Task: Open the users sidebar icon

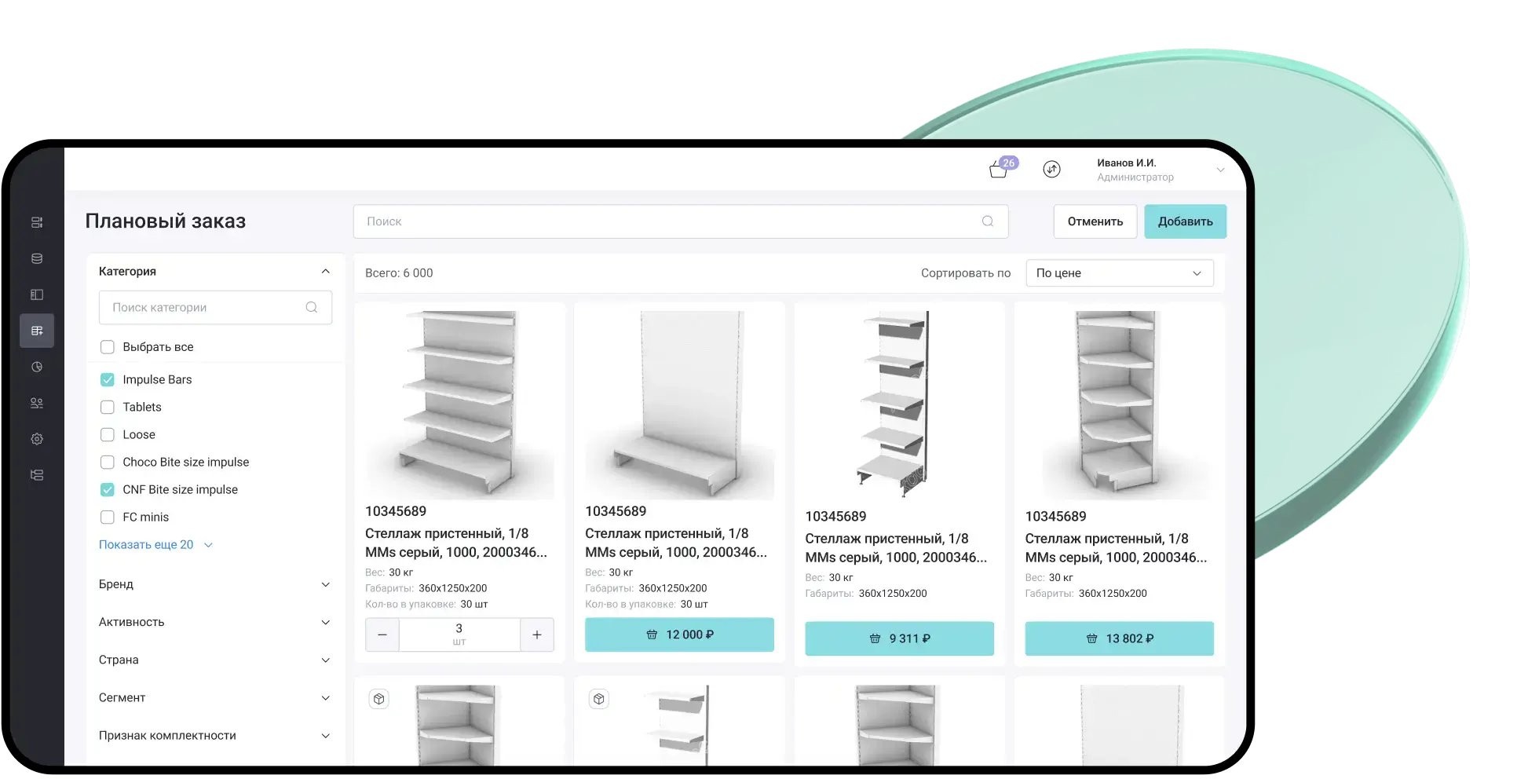Action: coord(37,403)
